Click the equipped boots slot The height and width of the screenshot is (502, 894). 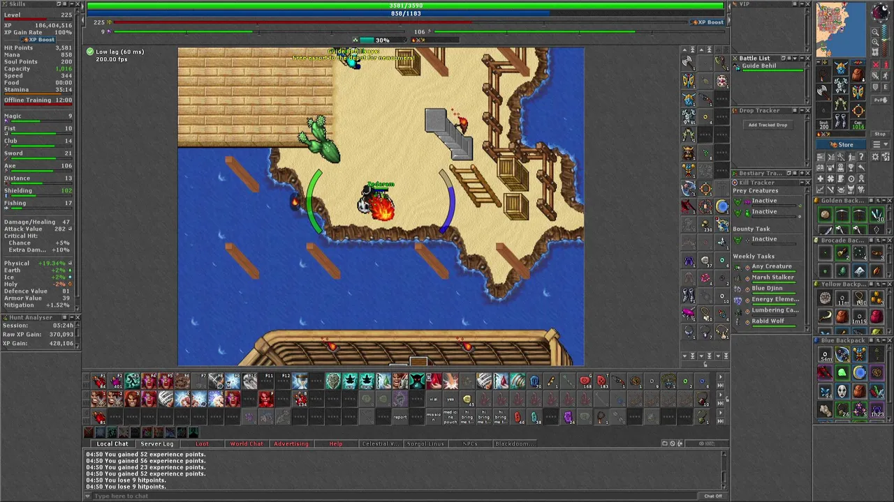[841, 121]
